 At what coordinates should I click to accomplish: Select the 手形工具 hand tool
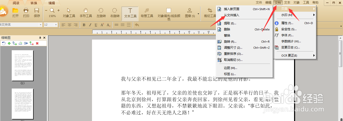pyautogui.click(x=86, y=13)
